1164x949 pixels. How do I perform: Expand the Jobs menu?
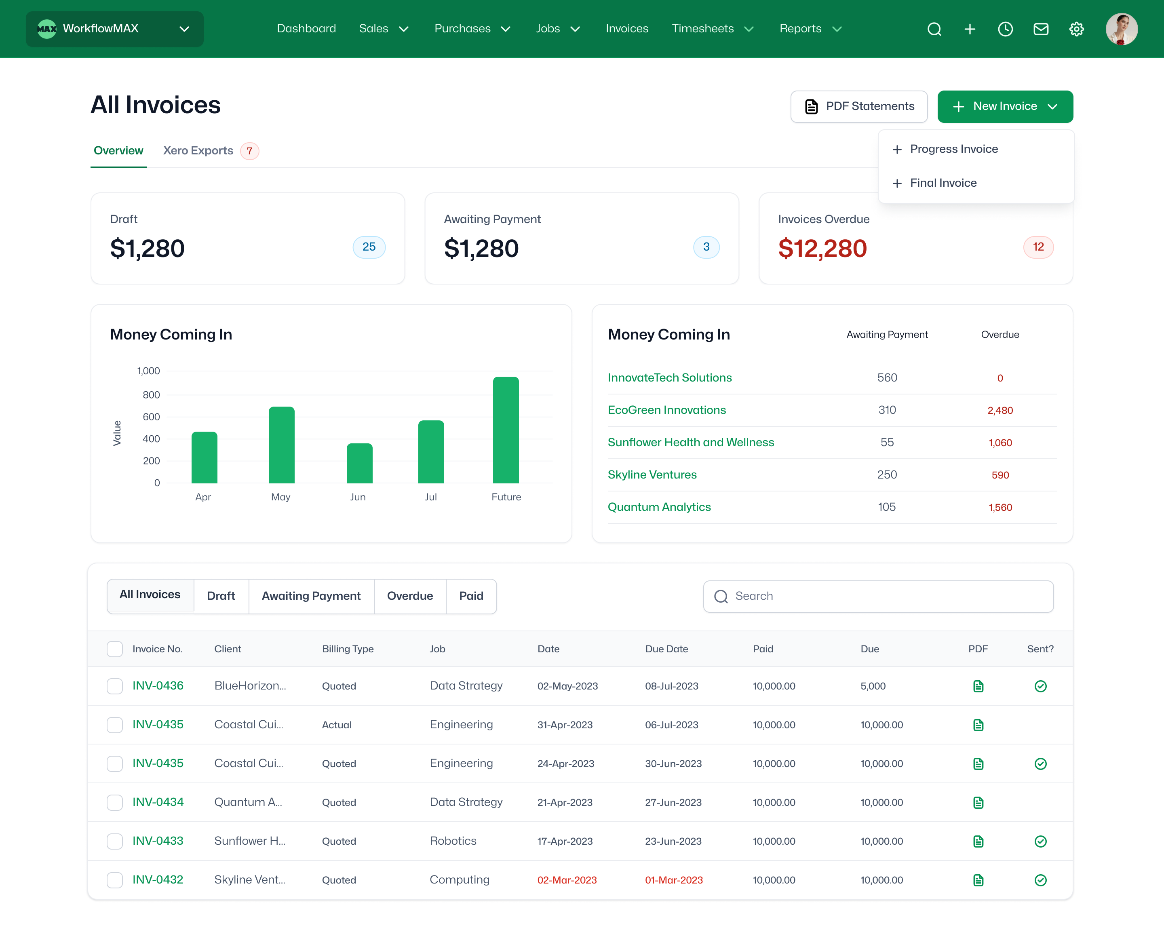click(x=558, y=29)
